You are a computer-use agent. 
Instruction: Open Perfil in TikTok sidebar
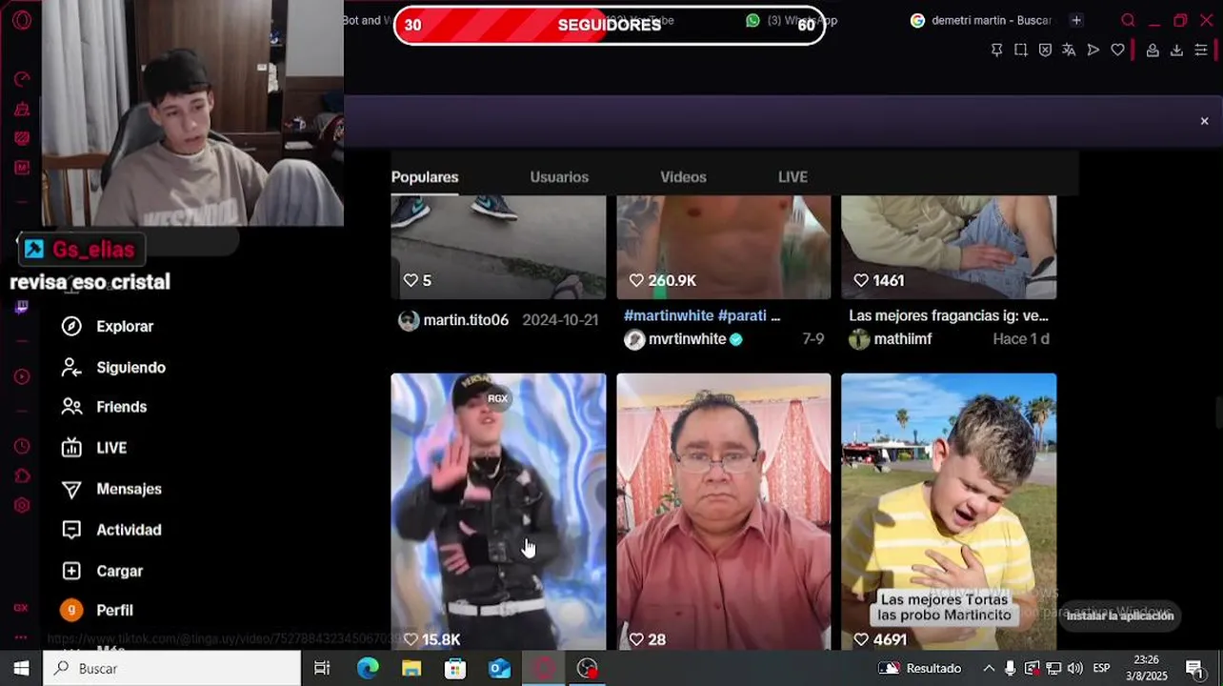pyautogui.click(x=96, y=610)
